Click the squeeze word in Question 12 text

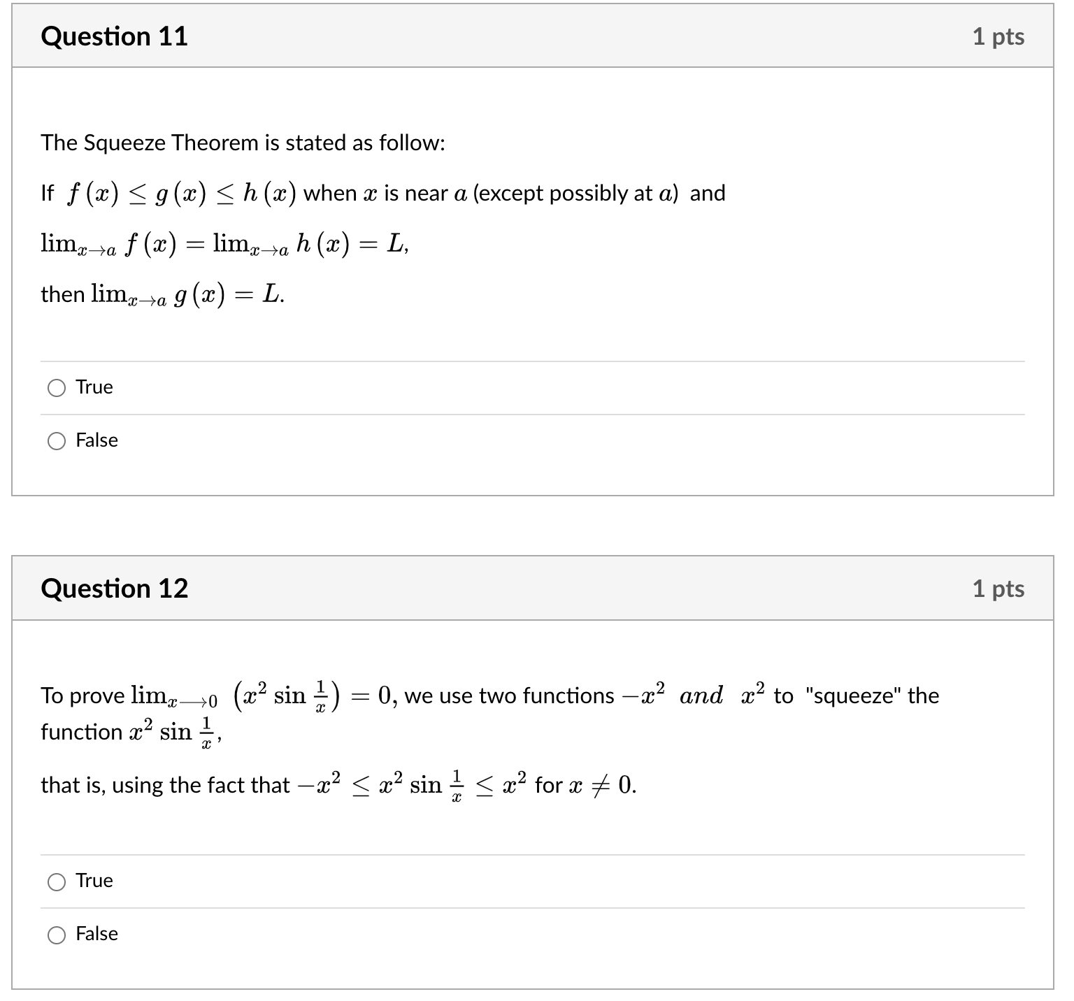[854, 696]
